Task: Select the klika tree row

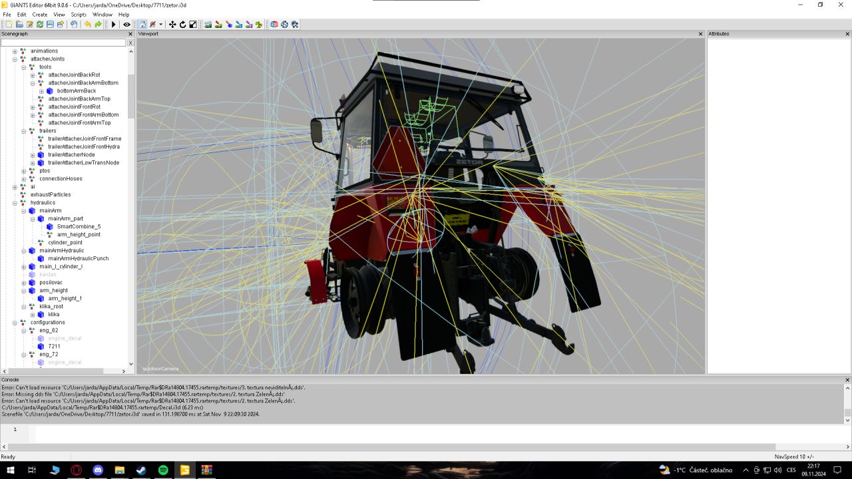Action: click(53, 315)
